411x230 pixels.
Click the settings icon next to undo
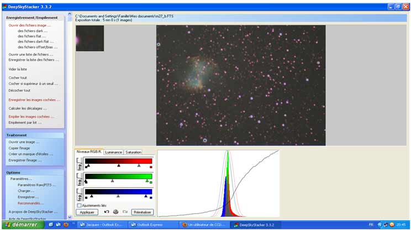pyautogui.click(x=115, y=212)
